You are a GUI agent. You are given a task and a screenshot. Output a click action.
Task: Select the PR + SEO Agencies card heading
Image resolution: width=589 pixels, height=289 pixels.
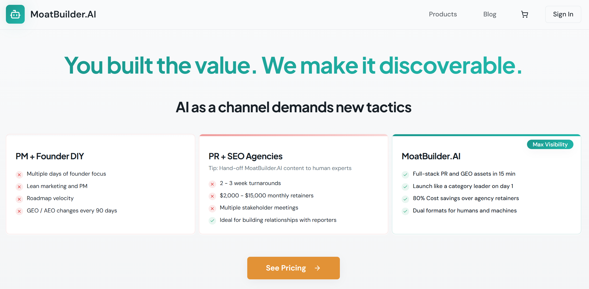point(245,156)
